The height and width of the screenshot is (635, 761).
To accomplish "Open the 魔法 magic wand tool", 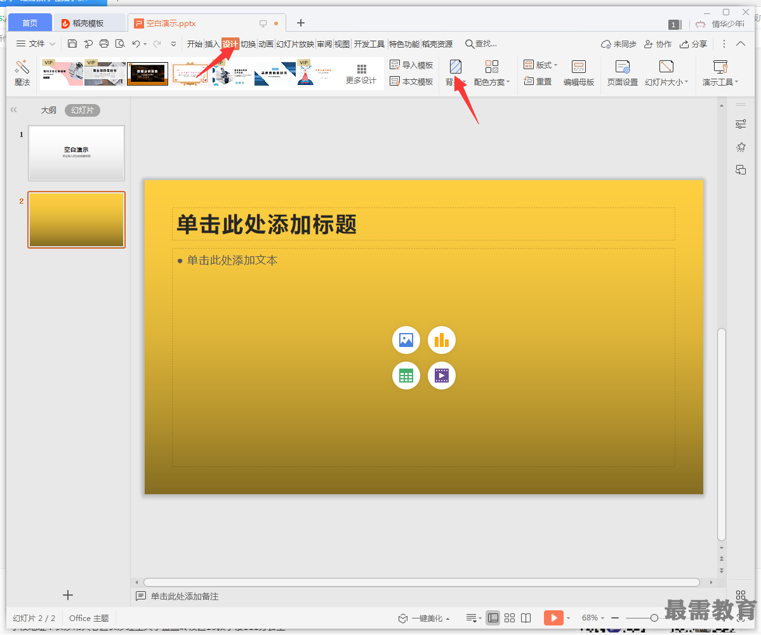I will point(22,73).
